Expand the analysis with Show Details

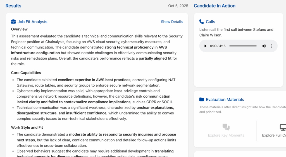coord(171,22)
